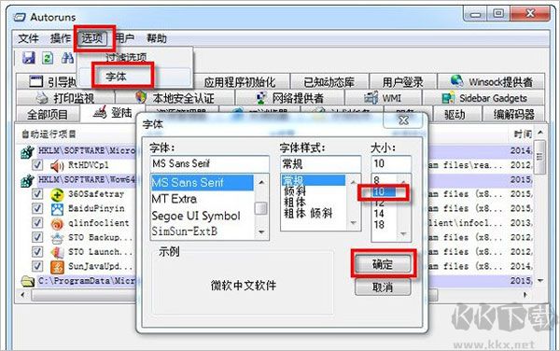Screen dimensions: 560x351
Task: Click the qlinfoclient entry icon
Action: [57, 223]
